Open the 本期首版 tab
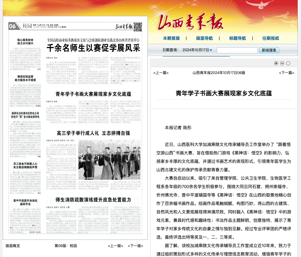The width and height of the screenshot is (301, 257). coord(171,38)
